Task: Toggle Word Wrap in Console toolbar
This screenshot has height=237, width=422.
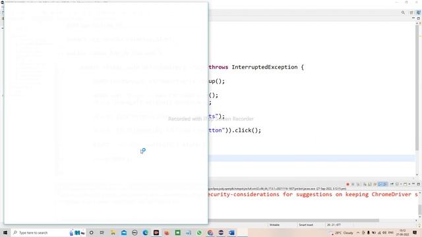Action: (x=375, y=184)
